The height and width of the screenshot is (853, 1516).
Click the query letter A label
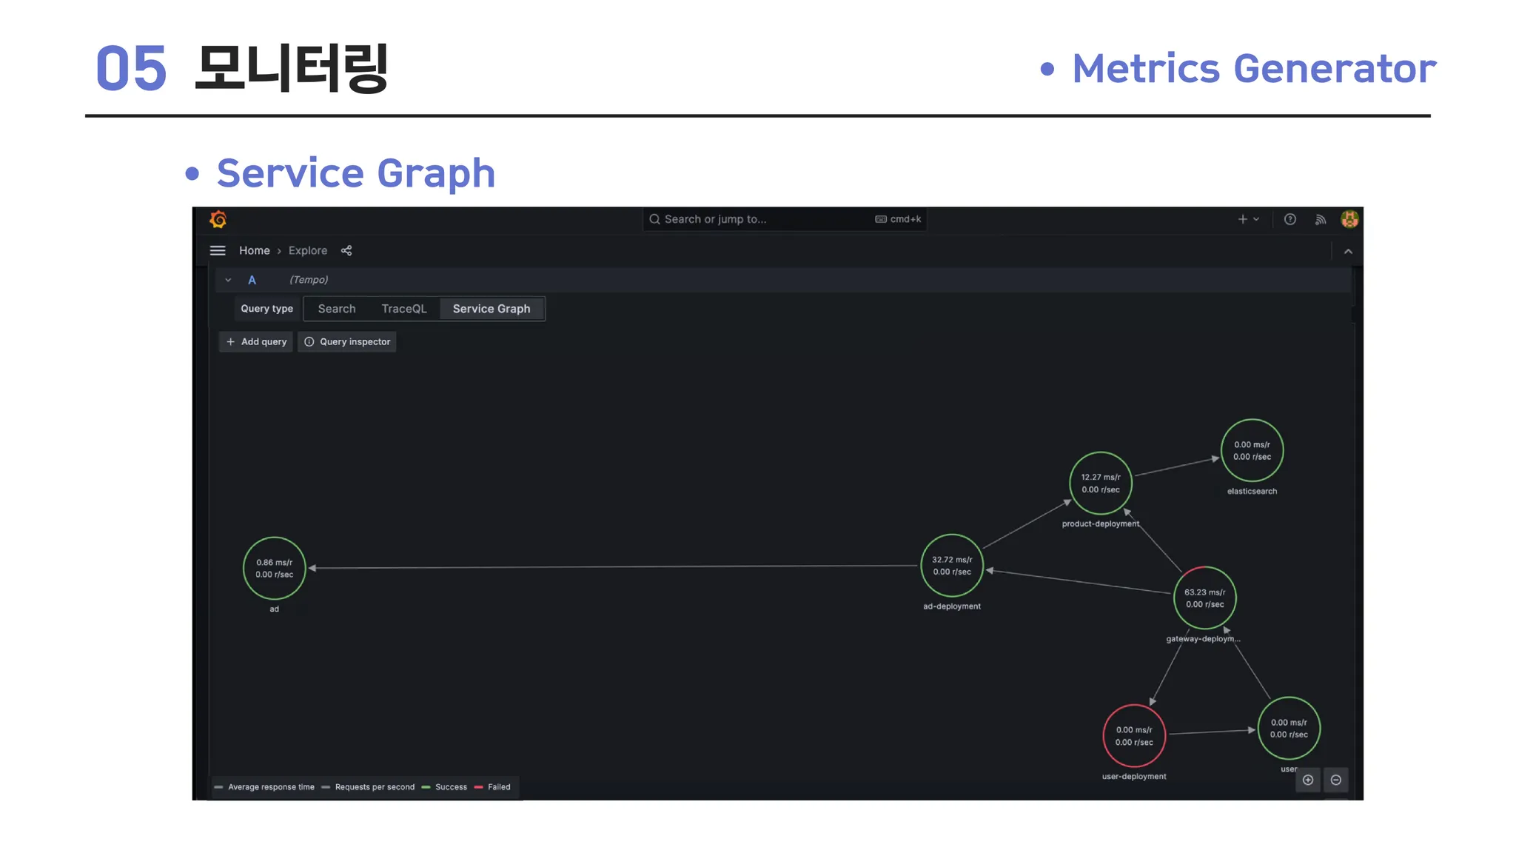click(252, 280)
